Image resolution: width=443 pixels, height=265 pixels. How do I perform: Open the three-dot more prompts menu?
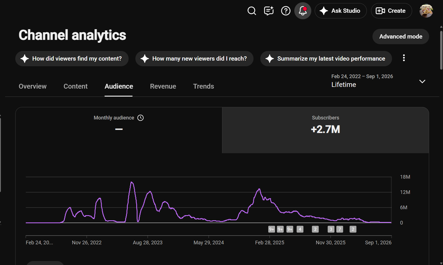click(x=404, y=58)
